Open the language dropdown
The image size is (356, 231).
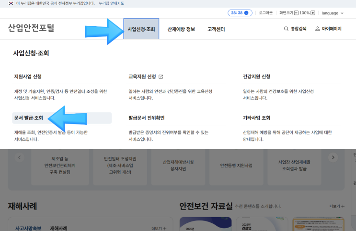point(333,13)
